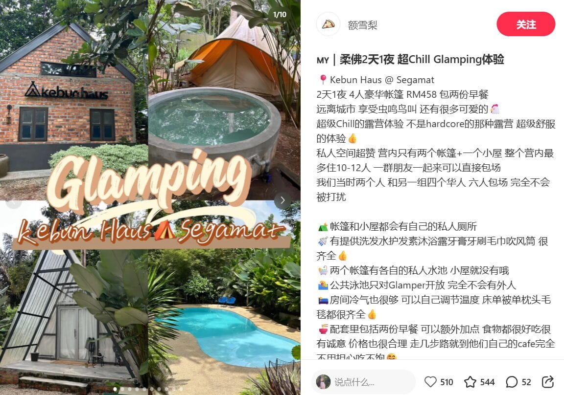Jump to the second image dot
The image size is (564, 395).
pos(122,389)
